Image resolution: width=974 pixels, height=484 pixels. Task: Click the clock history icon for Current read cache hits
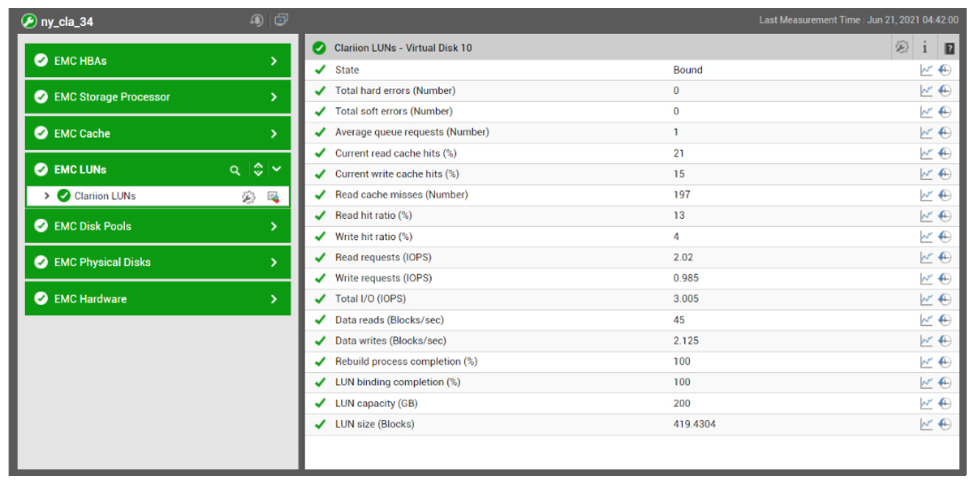[944, 153]
